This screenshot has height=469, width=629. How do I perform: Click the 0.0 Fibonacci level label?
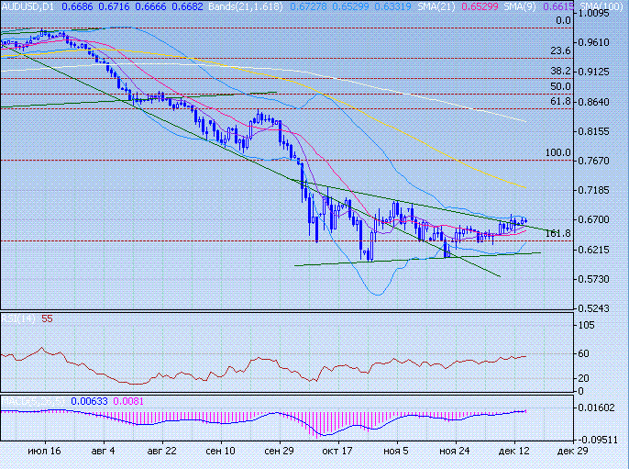tap(563, 19)
